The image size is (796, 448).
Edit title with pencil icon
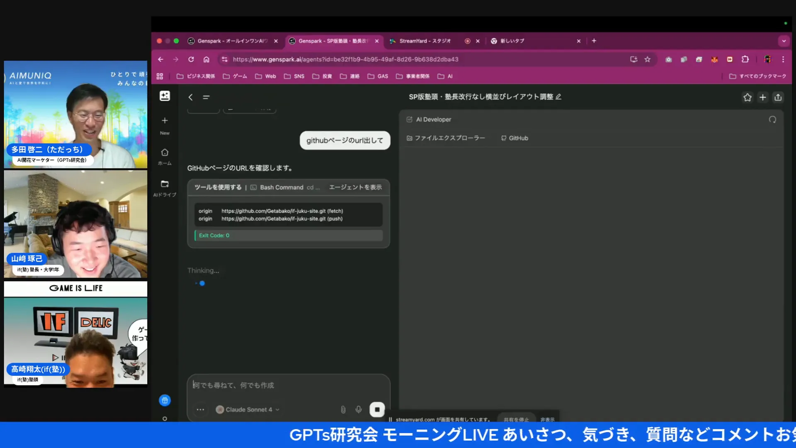pyautogui.click(x=558, y=97)
